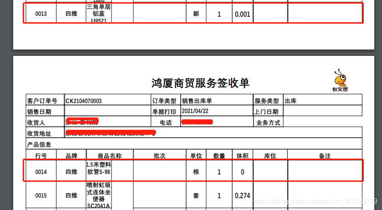The image size is (382, 210).
Task: Click quantity 1 in row 0014
Action: [x=219, y=172]
